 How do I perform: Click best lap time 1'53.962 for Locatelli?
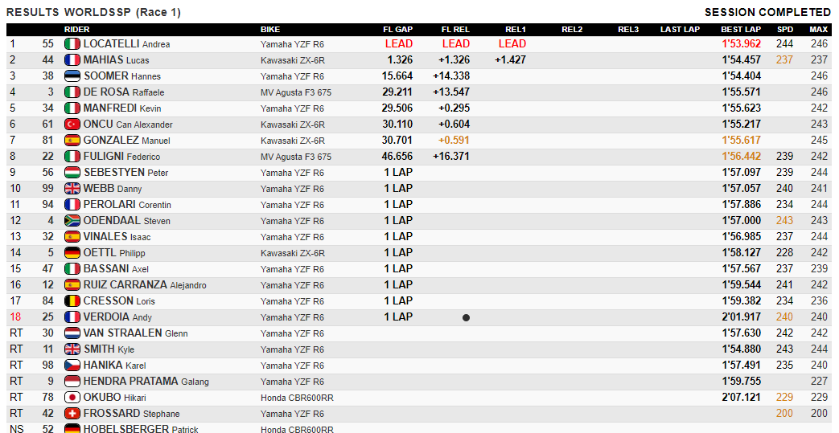tap(741, 44)
